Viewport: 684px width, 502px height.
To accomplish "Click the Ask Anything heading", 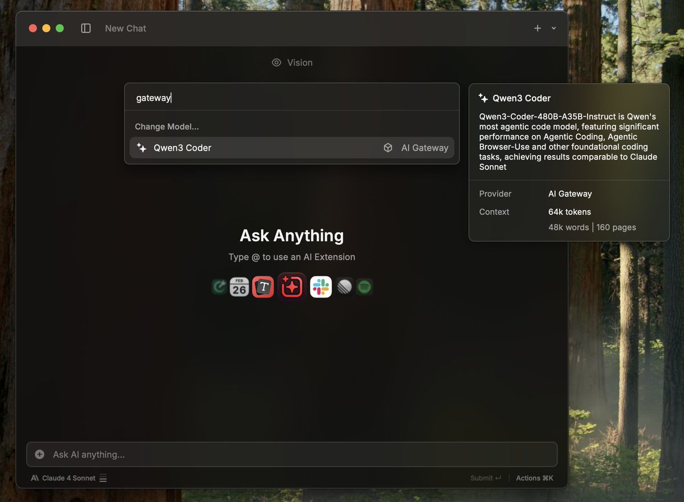I will coord(292,235).
